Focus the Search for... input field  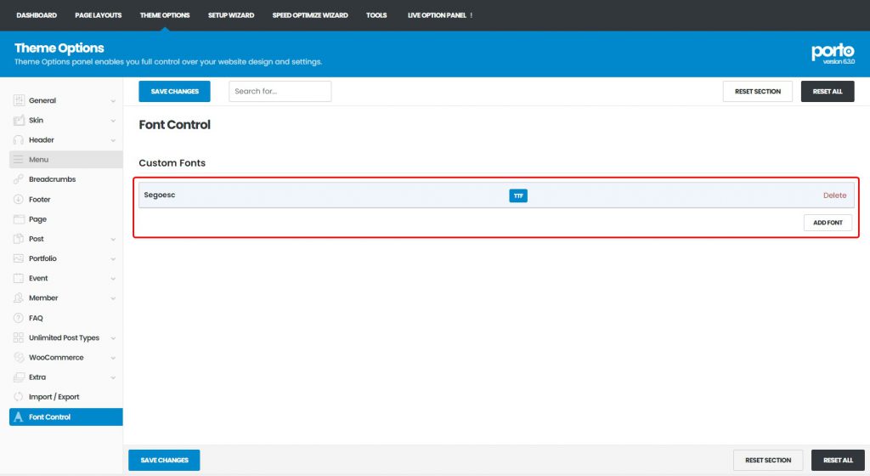280,92
